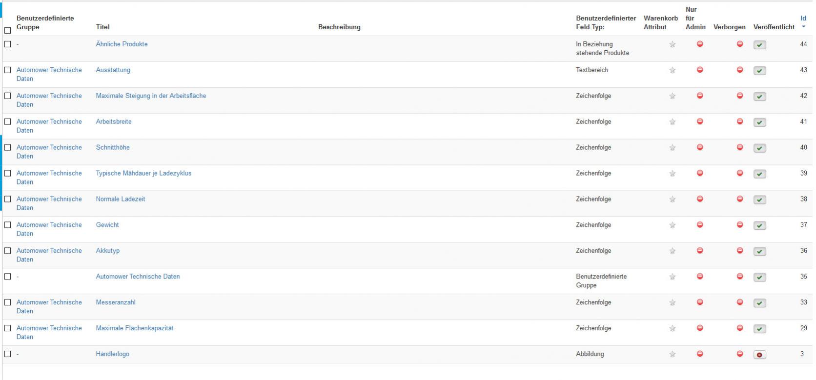Select all rows with the header checkbox
The height and width of the screenshot is (380, 816).
(7, 30)
